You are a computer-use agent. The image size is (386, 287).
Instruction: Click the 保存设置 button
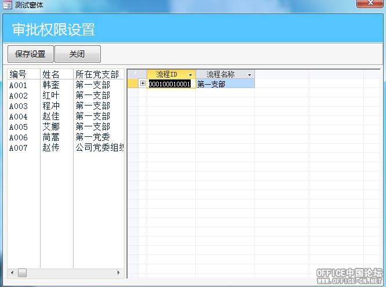(x=31, y=54)
